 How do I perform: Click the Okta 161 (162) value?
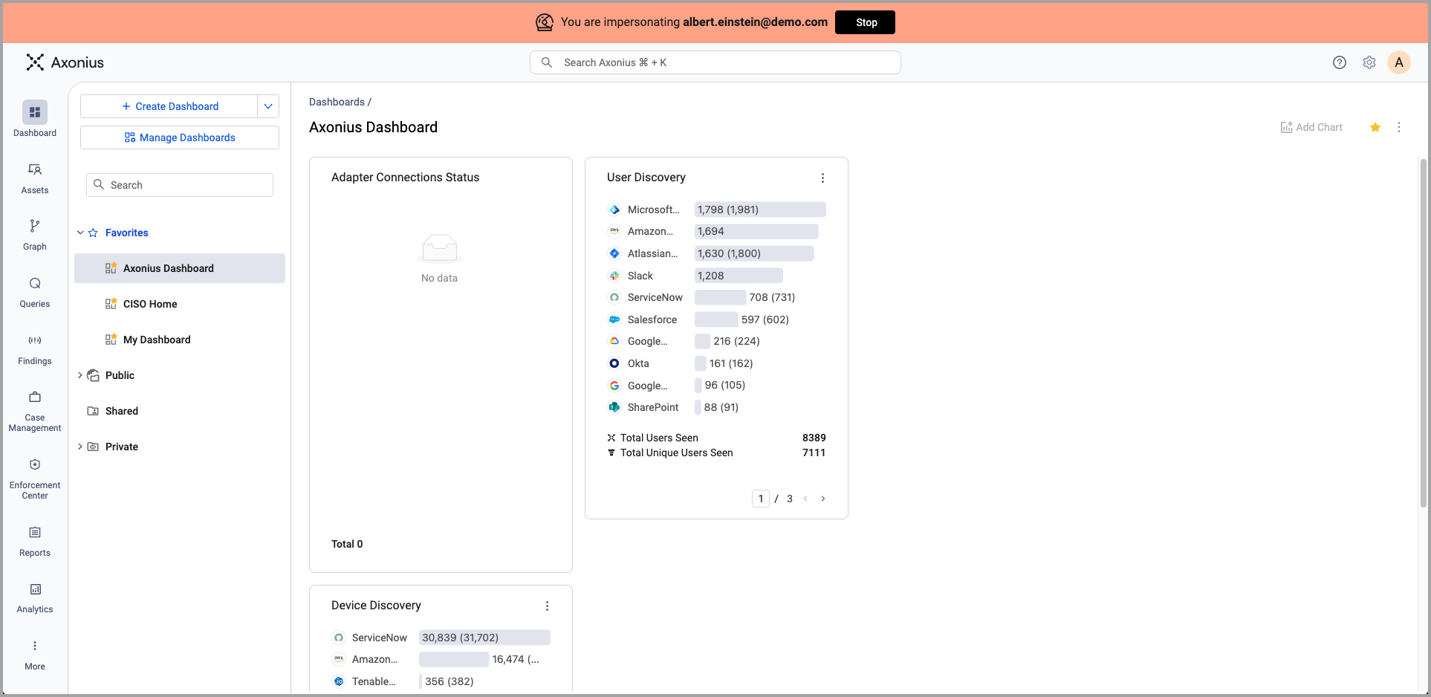click(731, 363)
